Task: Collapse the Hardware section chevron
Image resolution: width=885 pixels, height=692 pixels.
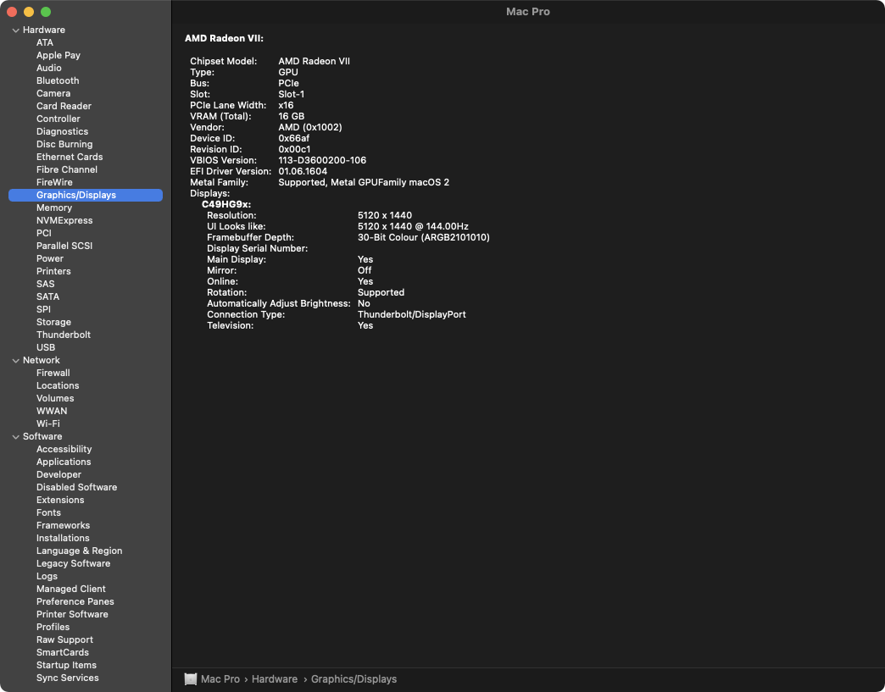Action: [16, 30]
